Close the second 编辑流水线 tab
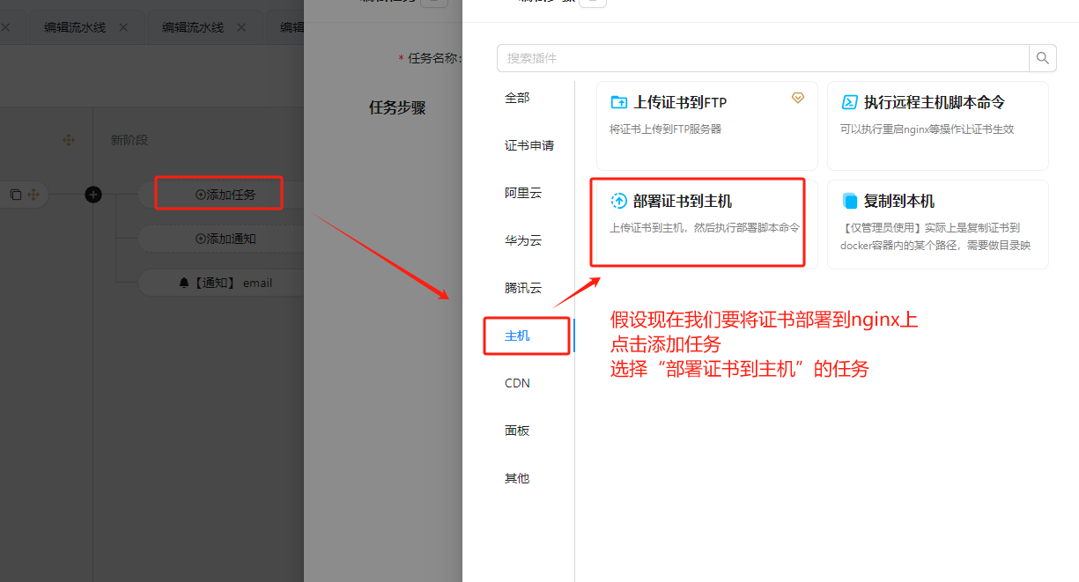This screenshot has width=1079, height=582. [241, 27]
